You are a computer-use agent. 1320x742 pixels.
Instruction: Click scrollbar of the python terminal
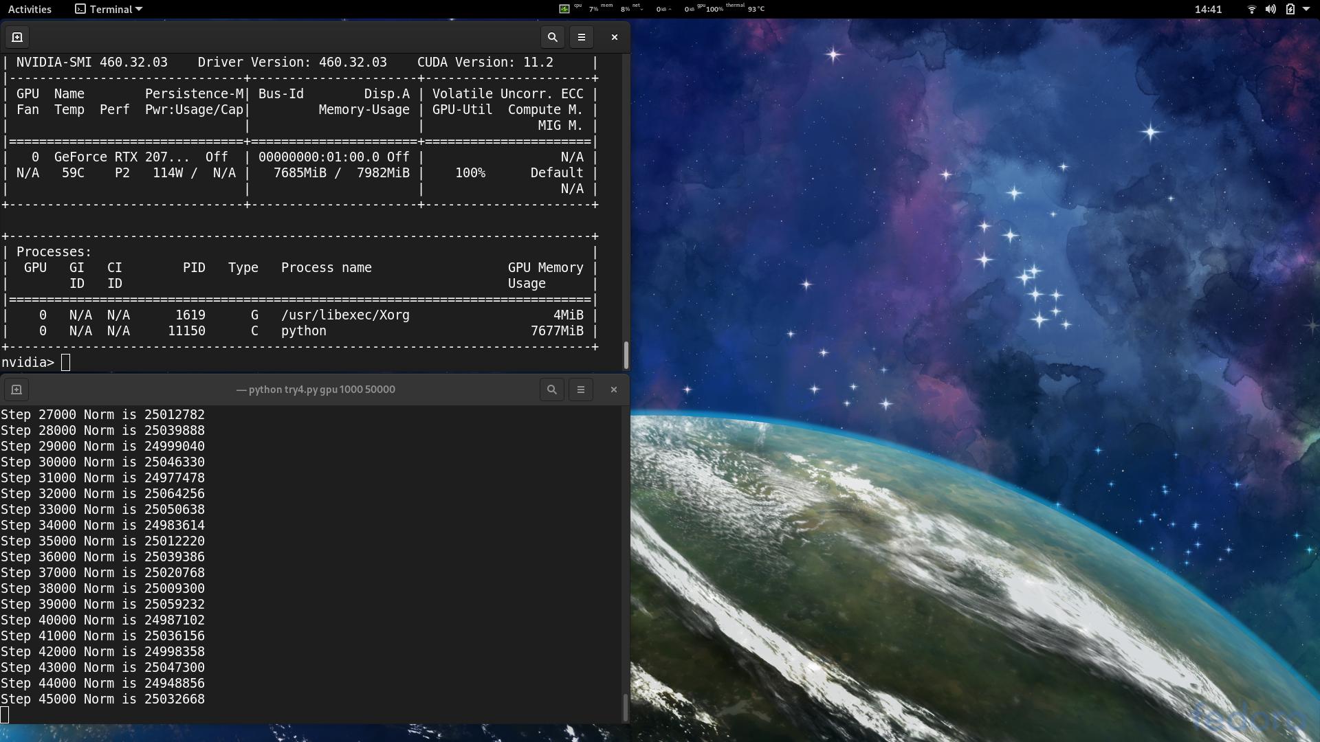pos(626,707)
